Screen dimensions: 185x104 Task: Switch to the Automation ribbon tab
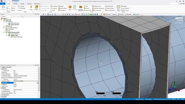tap(37, 4)
